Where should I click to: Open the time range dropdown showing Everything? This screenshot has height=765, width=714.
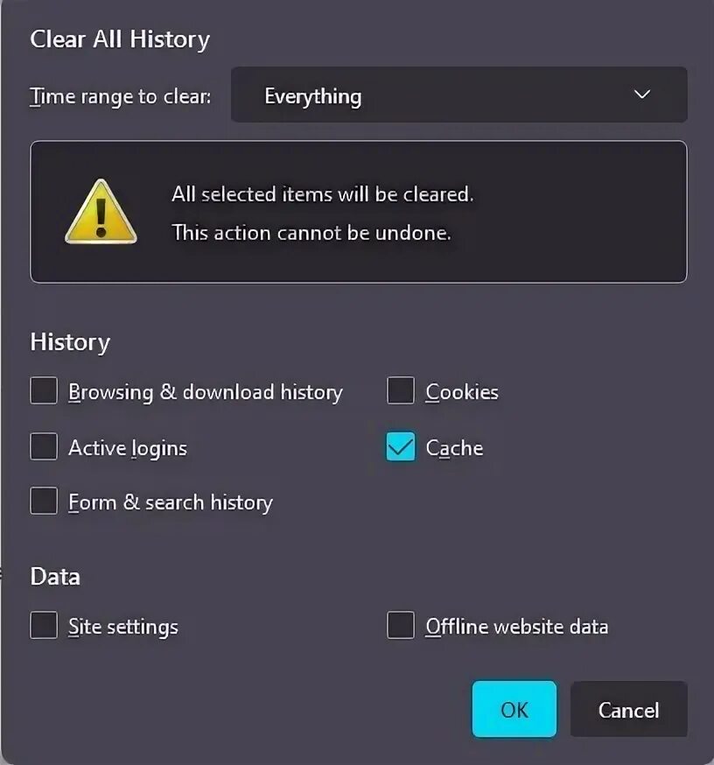[x=458, y=95]
